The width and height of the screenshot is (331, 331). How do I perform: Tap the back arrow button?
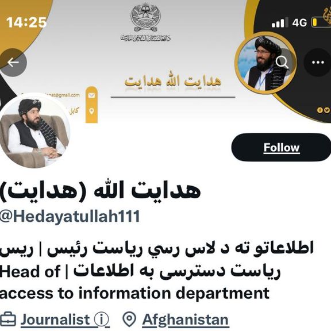click(13, 63)
